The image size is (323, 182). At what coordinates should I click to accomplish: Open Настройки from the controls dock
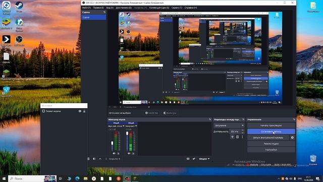tap(271, 150)
